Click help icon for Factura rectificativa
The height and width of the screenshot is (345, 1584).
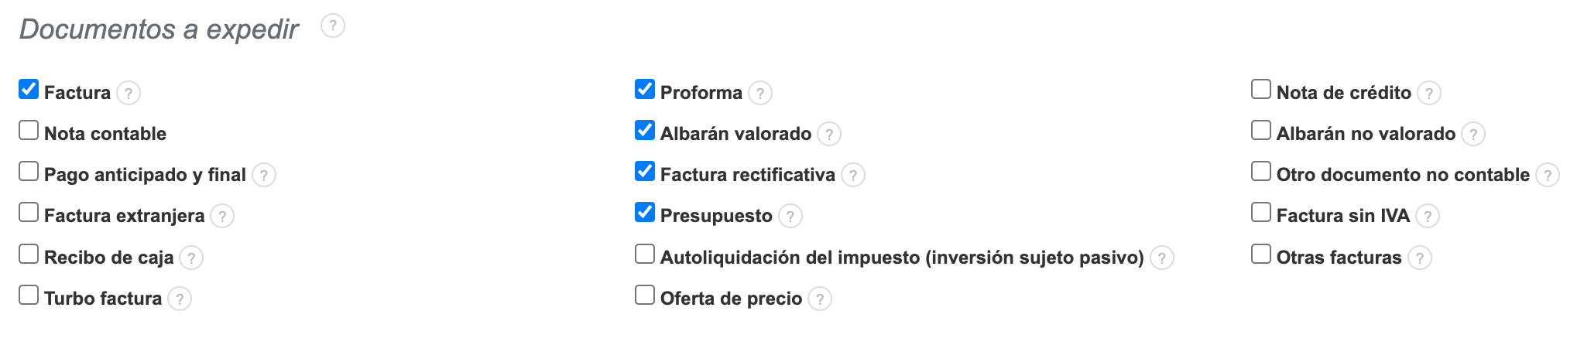point(853,176)
